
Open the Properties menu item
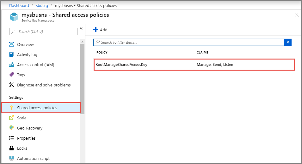[x=26, y=138]
